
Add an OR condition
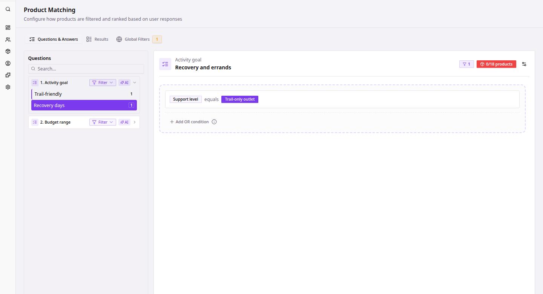click(189, 122)
